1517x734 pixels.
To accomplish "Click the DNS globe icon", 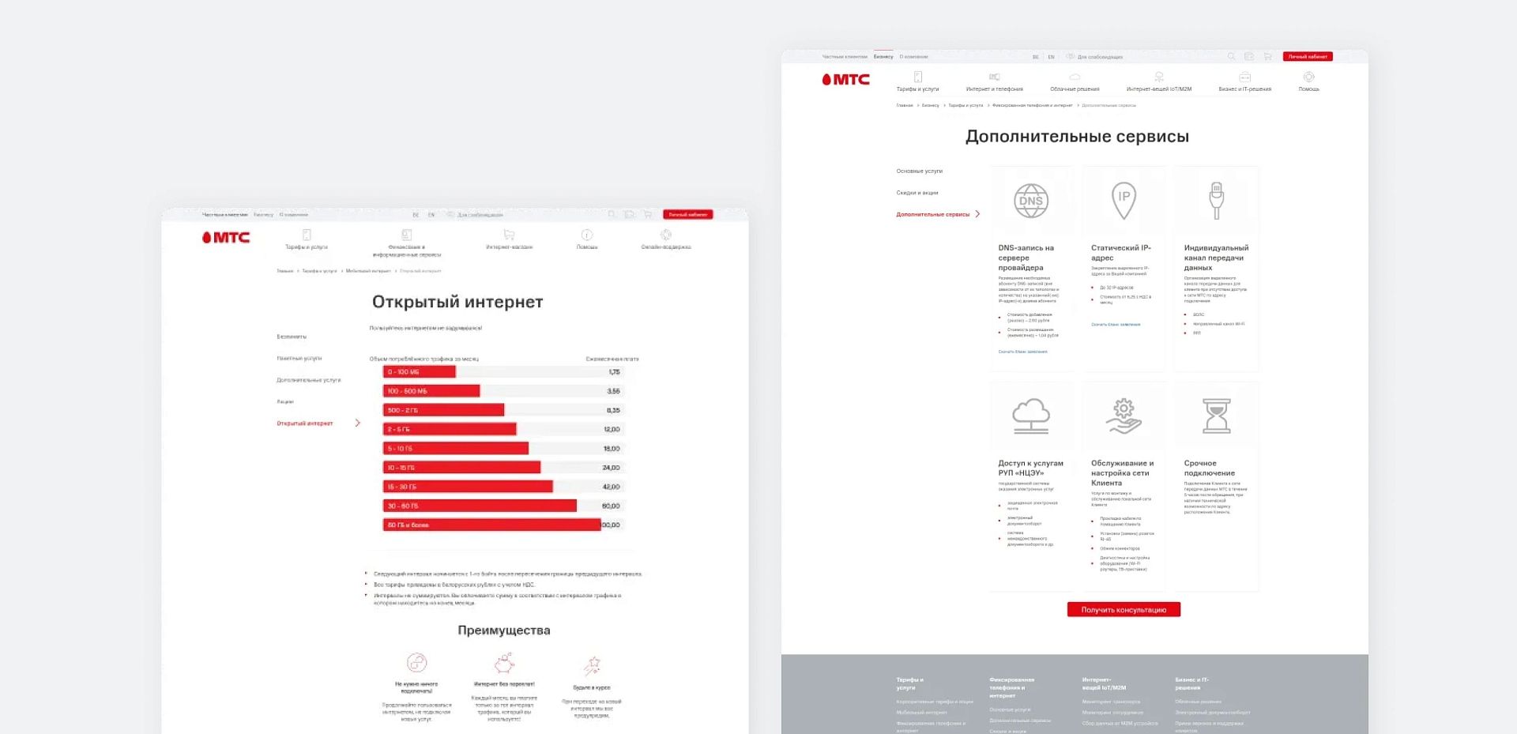I will point(1030,201).
